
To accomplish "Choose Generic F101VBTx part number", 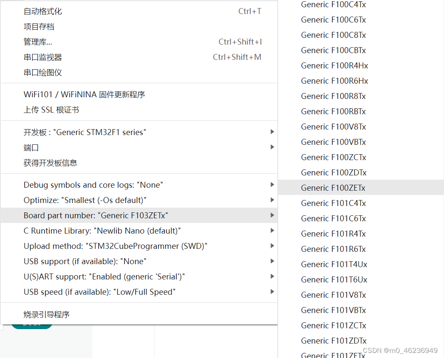I will click(x=361, y=310).
